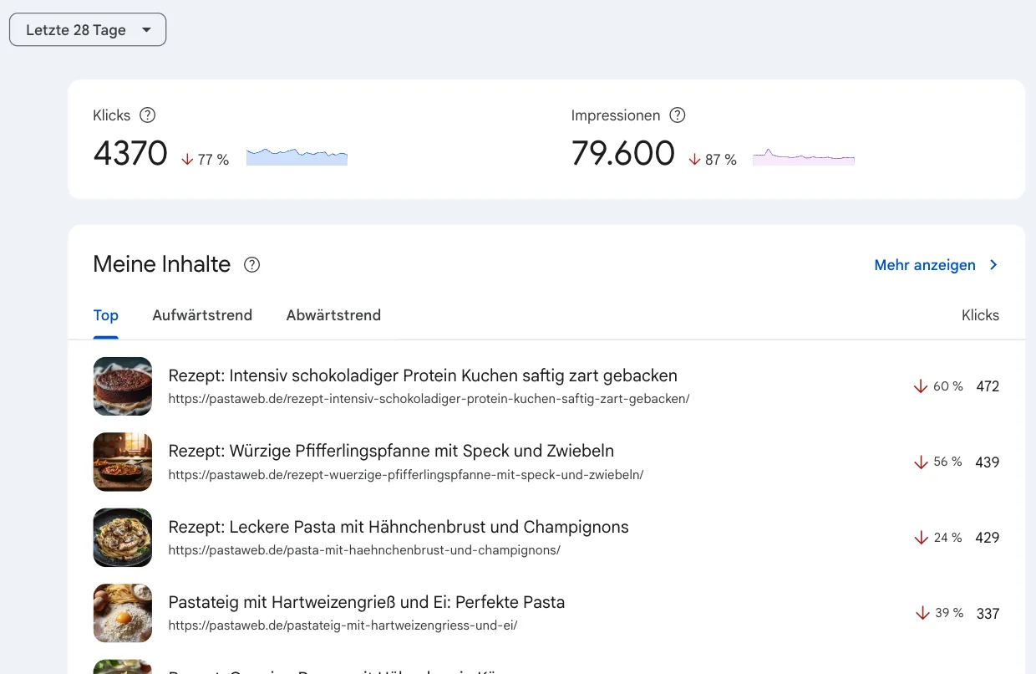Click the chocolate Protein Kuchen thumbnail
Image resolution: width=1036 pixels, height=674 pixels.
(123, 386)
